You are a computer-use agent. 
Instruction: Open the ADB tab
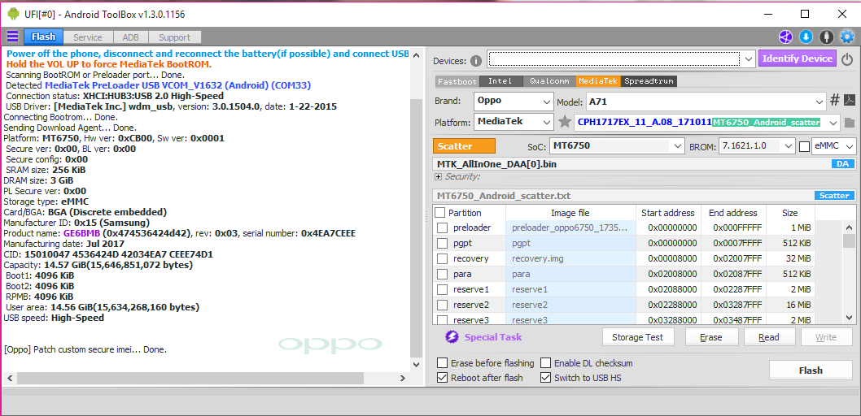[131, 37]
